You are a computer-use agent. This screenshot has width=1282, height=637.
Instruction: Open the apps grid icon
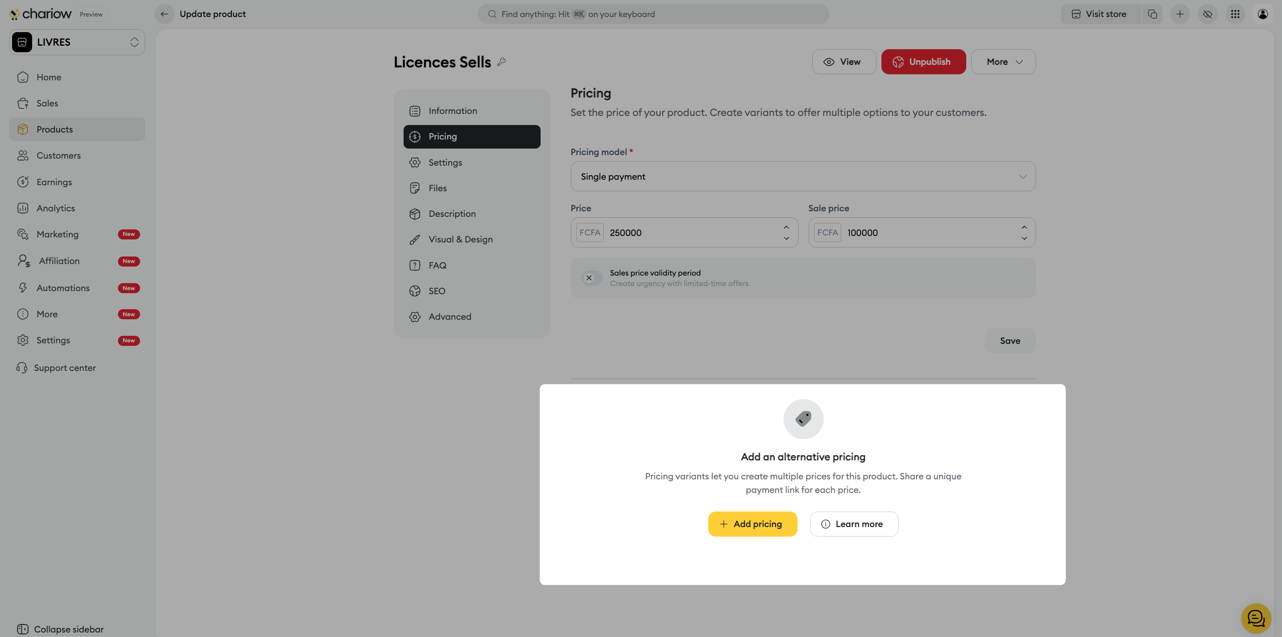1235,14
